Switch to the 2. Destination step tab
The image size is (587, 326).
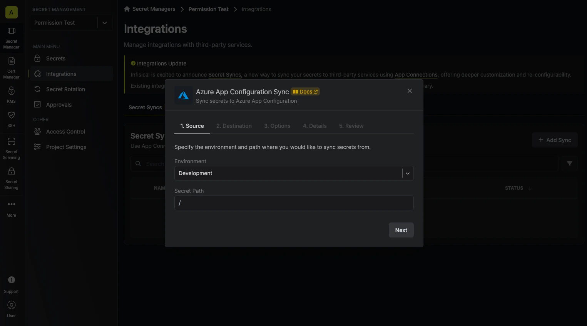click(234, 126)
